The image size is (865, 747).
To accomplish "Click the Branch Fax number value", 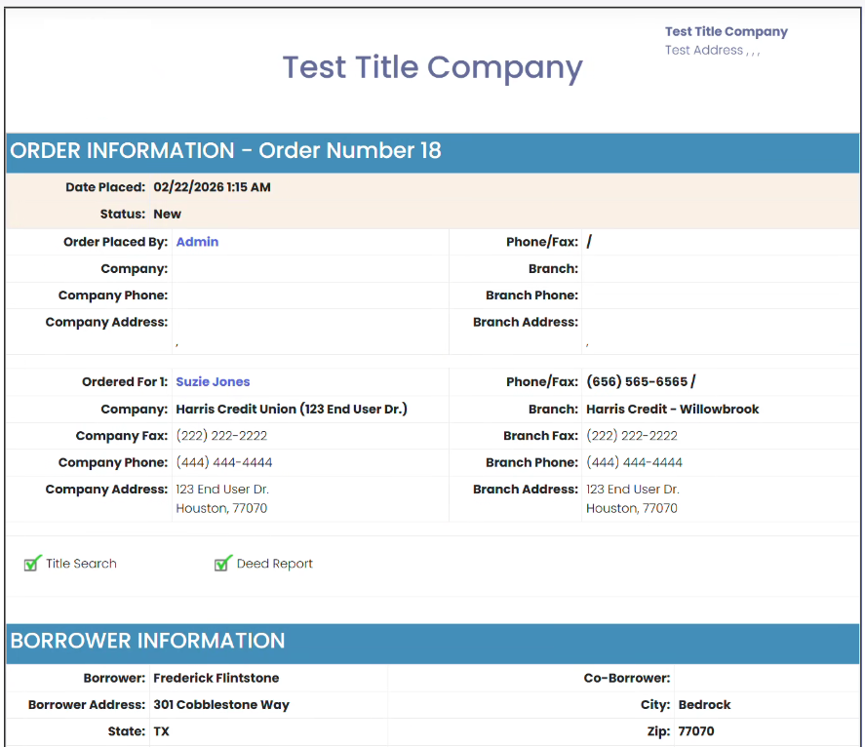I will click(x=631, y=436).
